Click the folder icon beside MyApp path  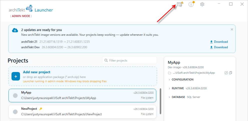(x=169, y=73)
